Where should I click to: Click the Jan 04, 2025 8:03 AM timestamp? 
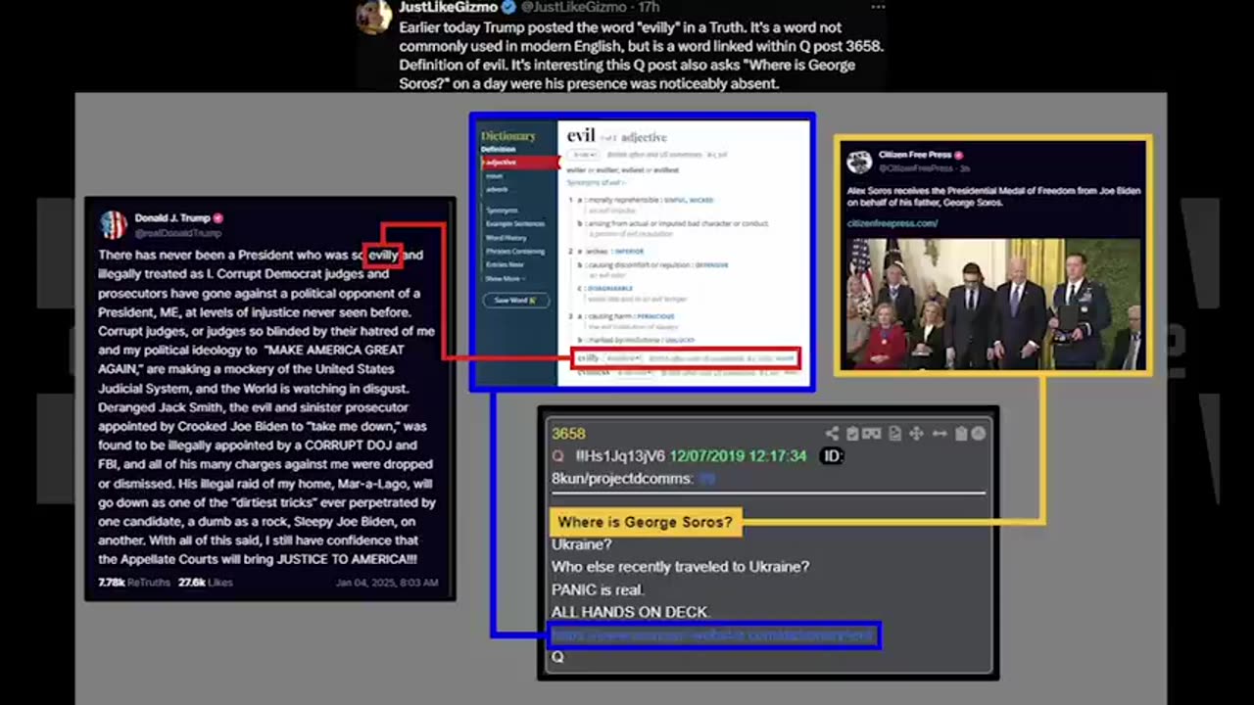click(x=387, y=583)
